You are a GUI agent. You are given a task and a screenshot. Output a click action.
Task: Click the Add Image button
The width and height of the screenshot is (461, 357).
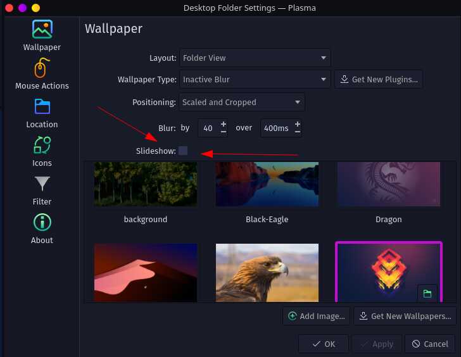tap(317, 316)
